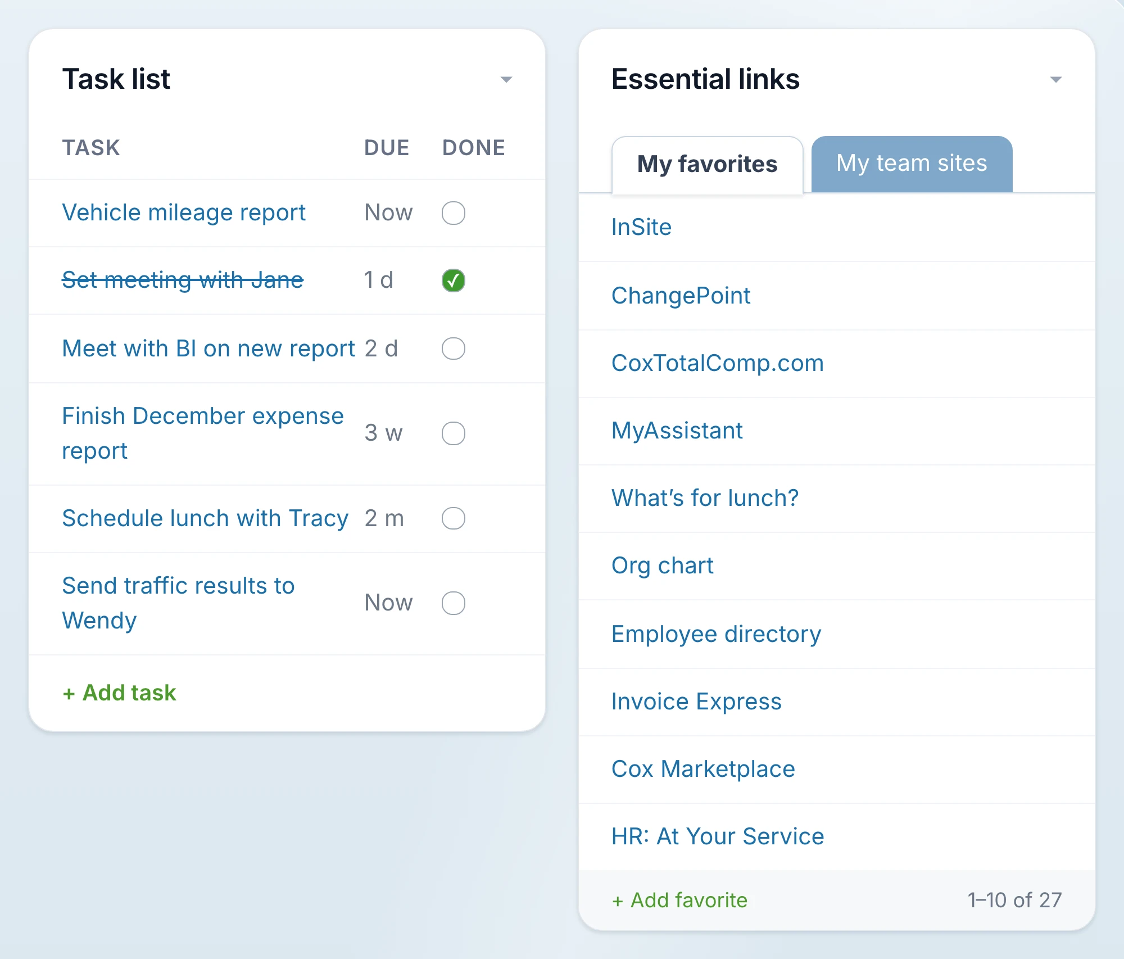Click the 1–10 of 27 pagination text
1124x959 pixels.
(x=1014, y=900)
